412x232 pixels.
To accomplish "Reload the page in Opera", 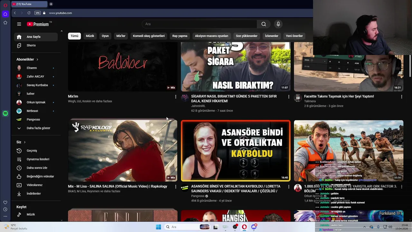I will 29,13.
